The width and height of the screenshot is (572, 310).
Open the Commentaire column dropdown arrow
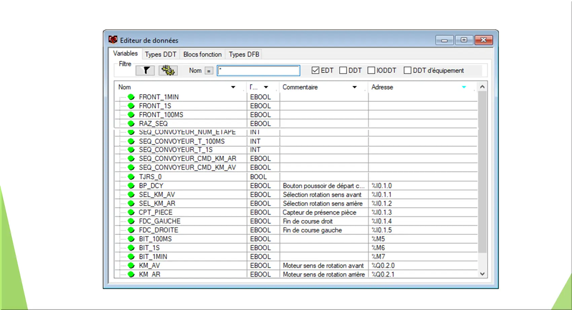[x=354, y=87]
